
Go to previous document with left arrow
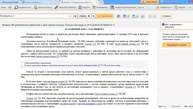point(150,16)
